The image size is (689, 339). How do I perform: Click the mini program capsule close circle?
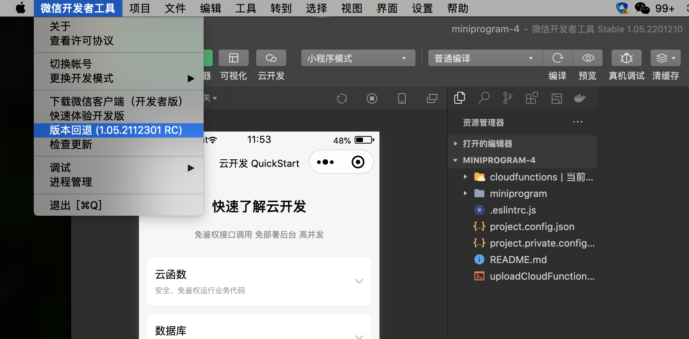click(358, 162)
